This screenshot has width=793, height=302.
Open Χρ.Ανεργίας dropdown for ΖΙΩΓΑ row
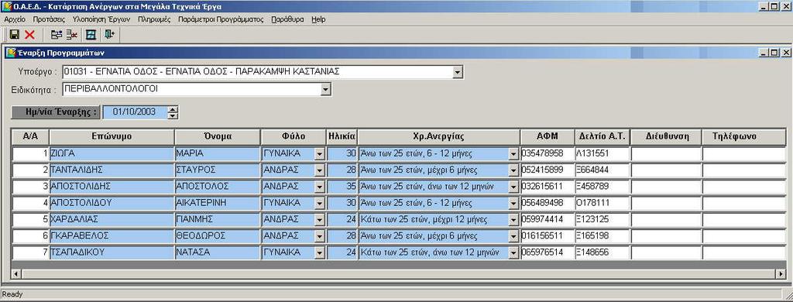point(513,153)
